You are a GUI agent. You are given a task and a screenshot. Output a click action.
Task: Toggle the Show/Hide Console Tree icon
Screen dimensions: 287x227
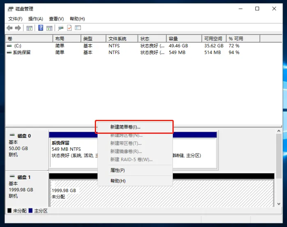29,28
